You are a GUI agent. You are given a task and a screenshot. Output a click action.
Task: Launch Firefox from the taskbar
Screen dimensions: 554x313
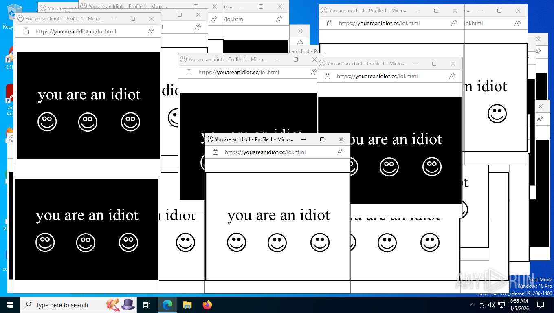tap(207, 305)
